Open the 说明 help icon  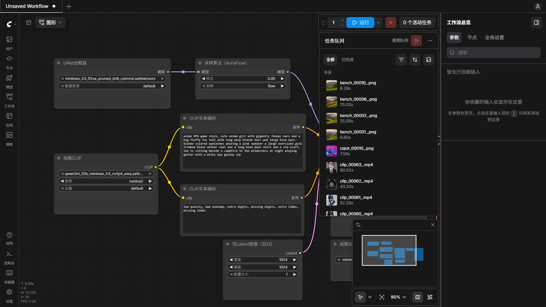pos(9,238)
